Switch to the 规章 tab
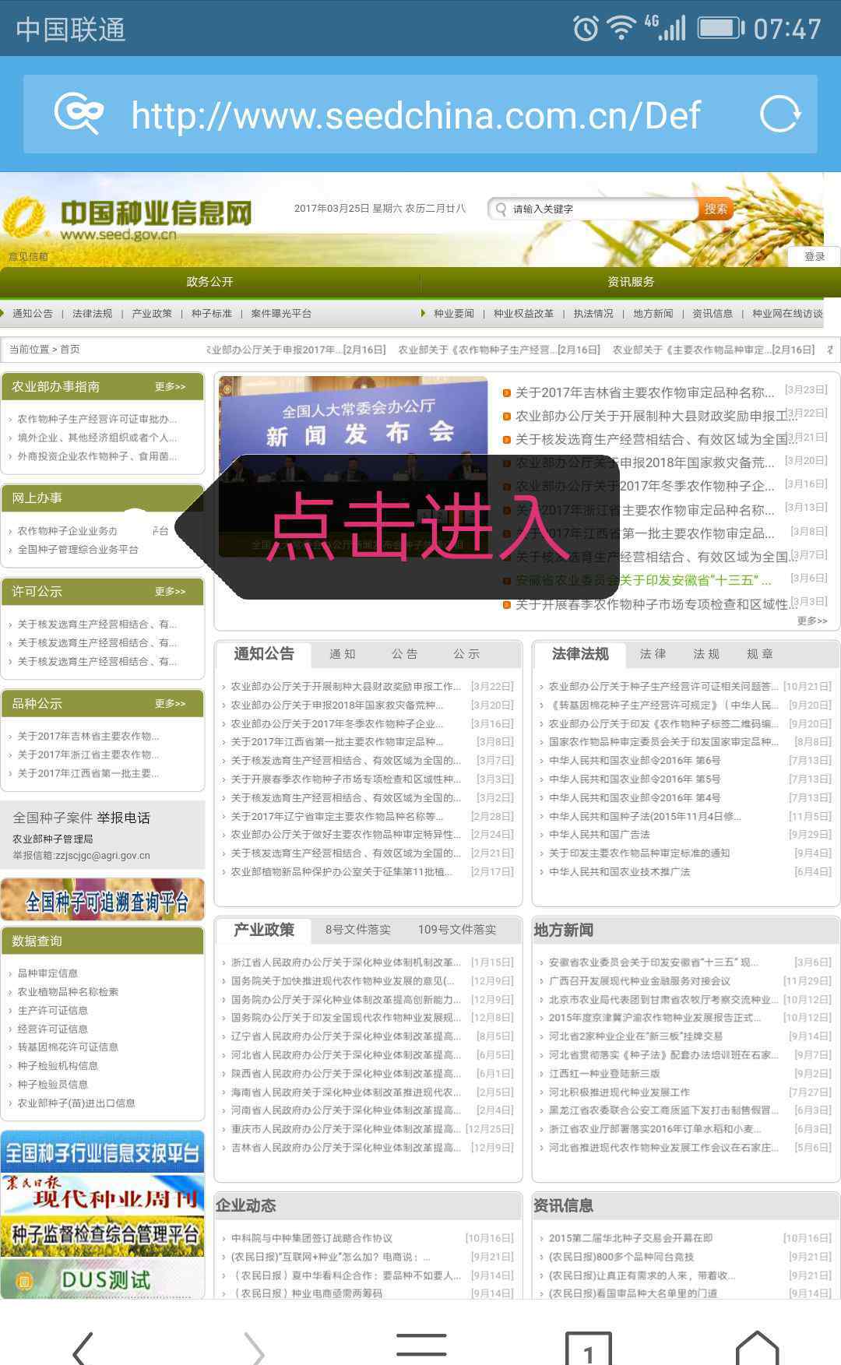Image resolution: width=841 pixels, height=1365 pixels. click(760, 654)
